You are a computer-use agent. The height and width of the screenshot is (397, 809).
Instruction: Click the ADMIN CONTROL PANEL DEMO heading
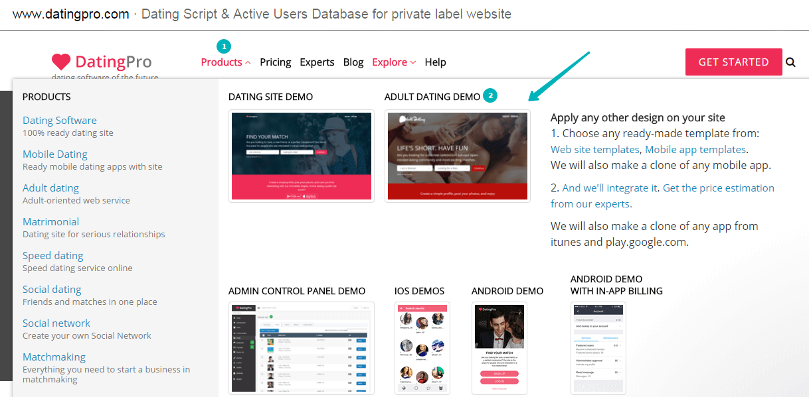(x=297, y=291)
